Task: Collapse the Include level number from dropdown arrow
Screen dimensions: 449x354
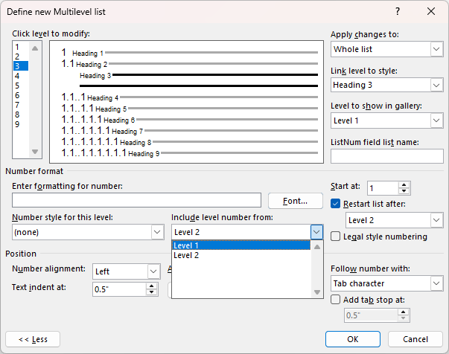Action: click(x=316, y=232)
